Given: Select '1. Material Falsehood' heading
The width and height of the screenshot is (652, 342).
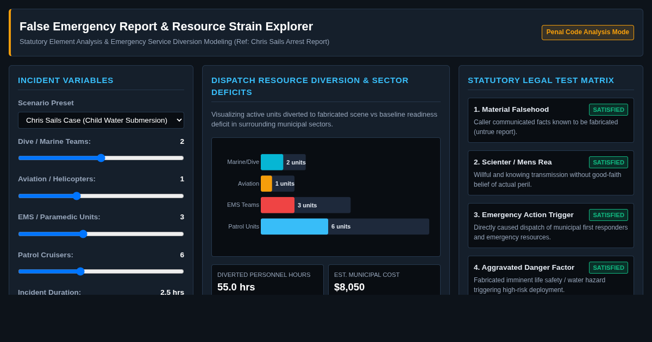Looking at the screenshot, I should coord(511,110).
